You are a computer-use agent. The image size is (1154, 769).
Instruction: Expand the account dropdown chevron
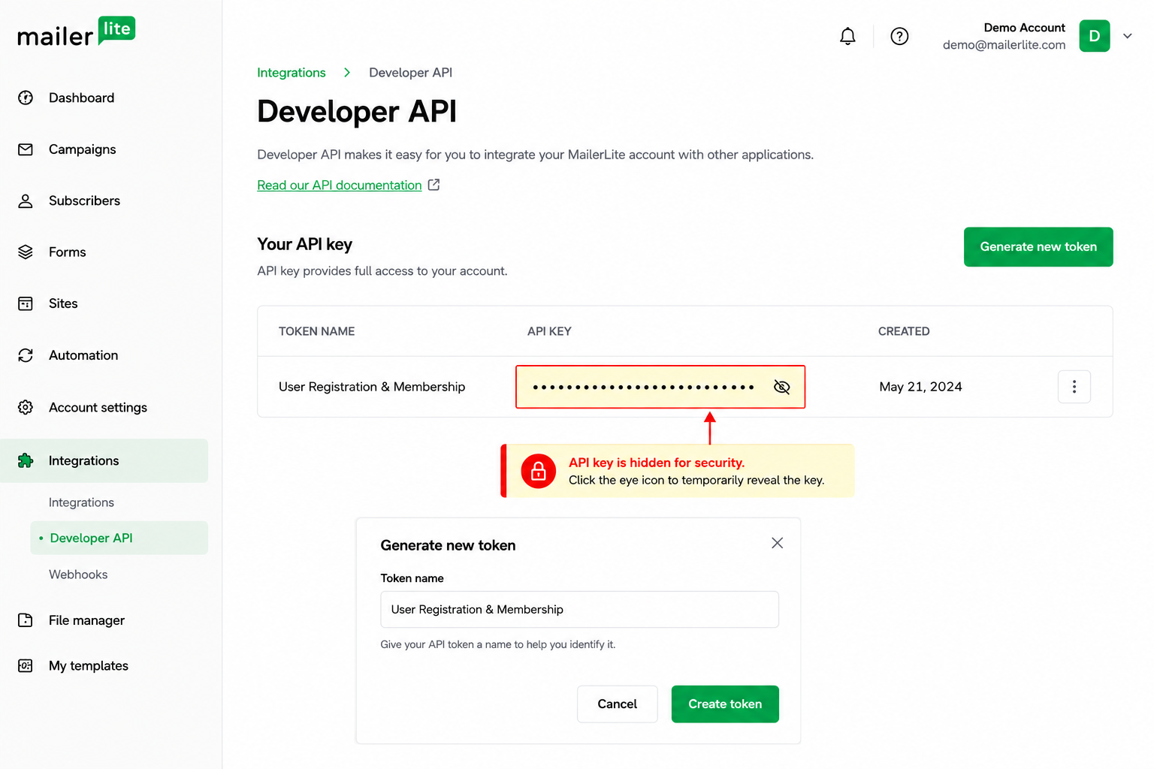point(1128,36)
